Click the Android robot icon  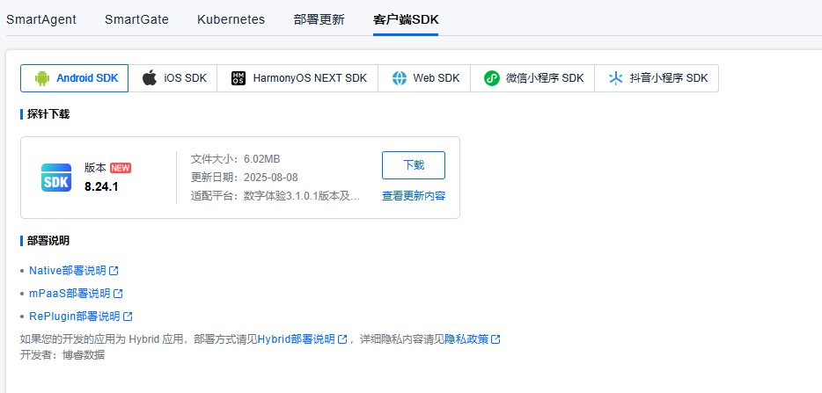click(41, 78)
